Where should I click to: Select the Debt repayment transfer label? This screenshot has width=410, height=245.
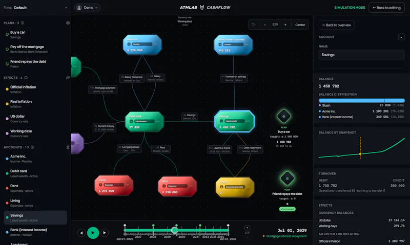[x=250, y=149]
